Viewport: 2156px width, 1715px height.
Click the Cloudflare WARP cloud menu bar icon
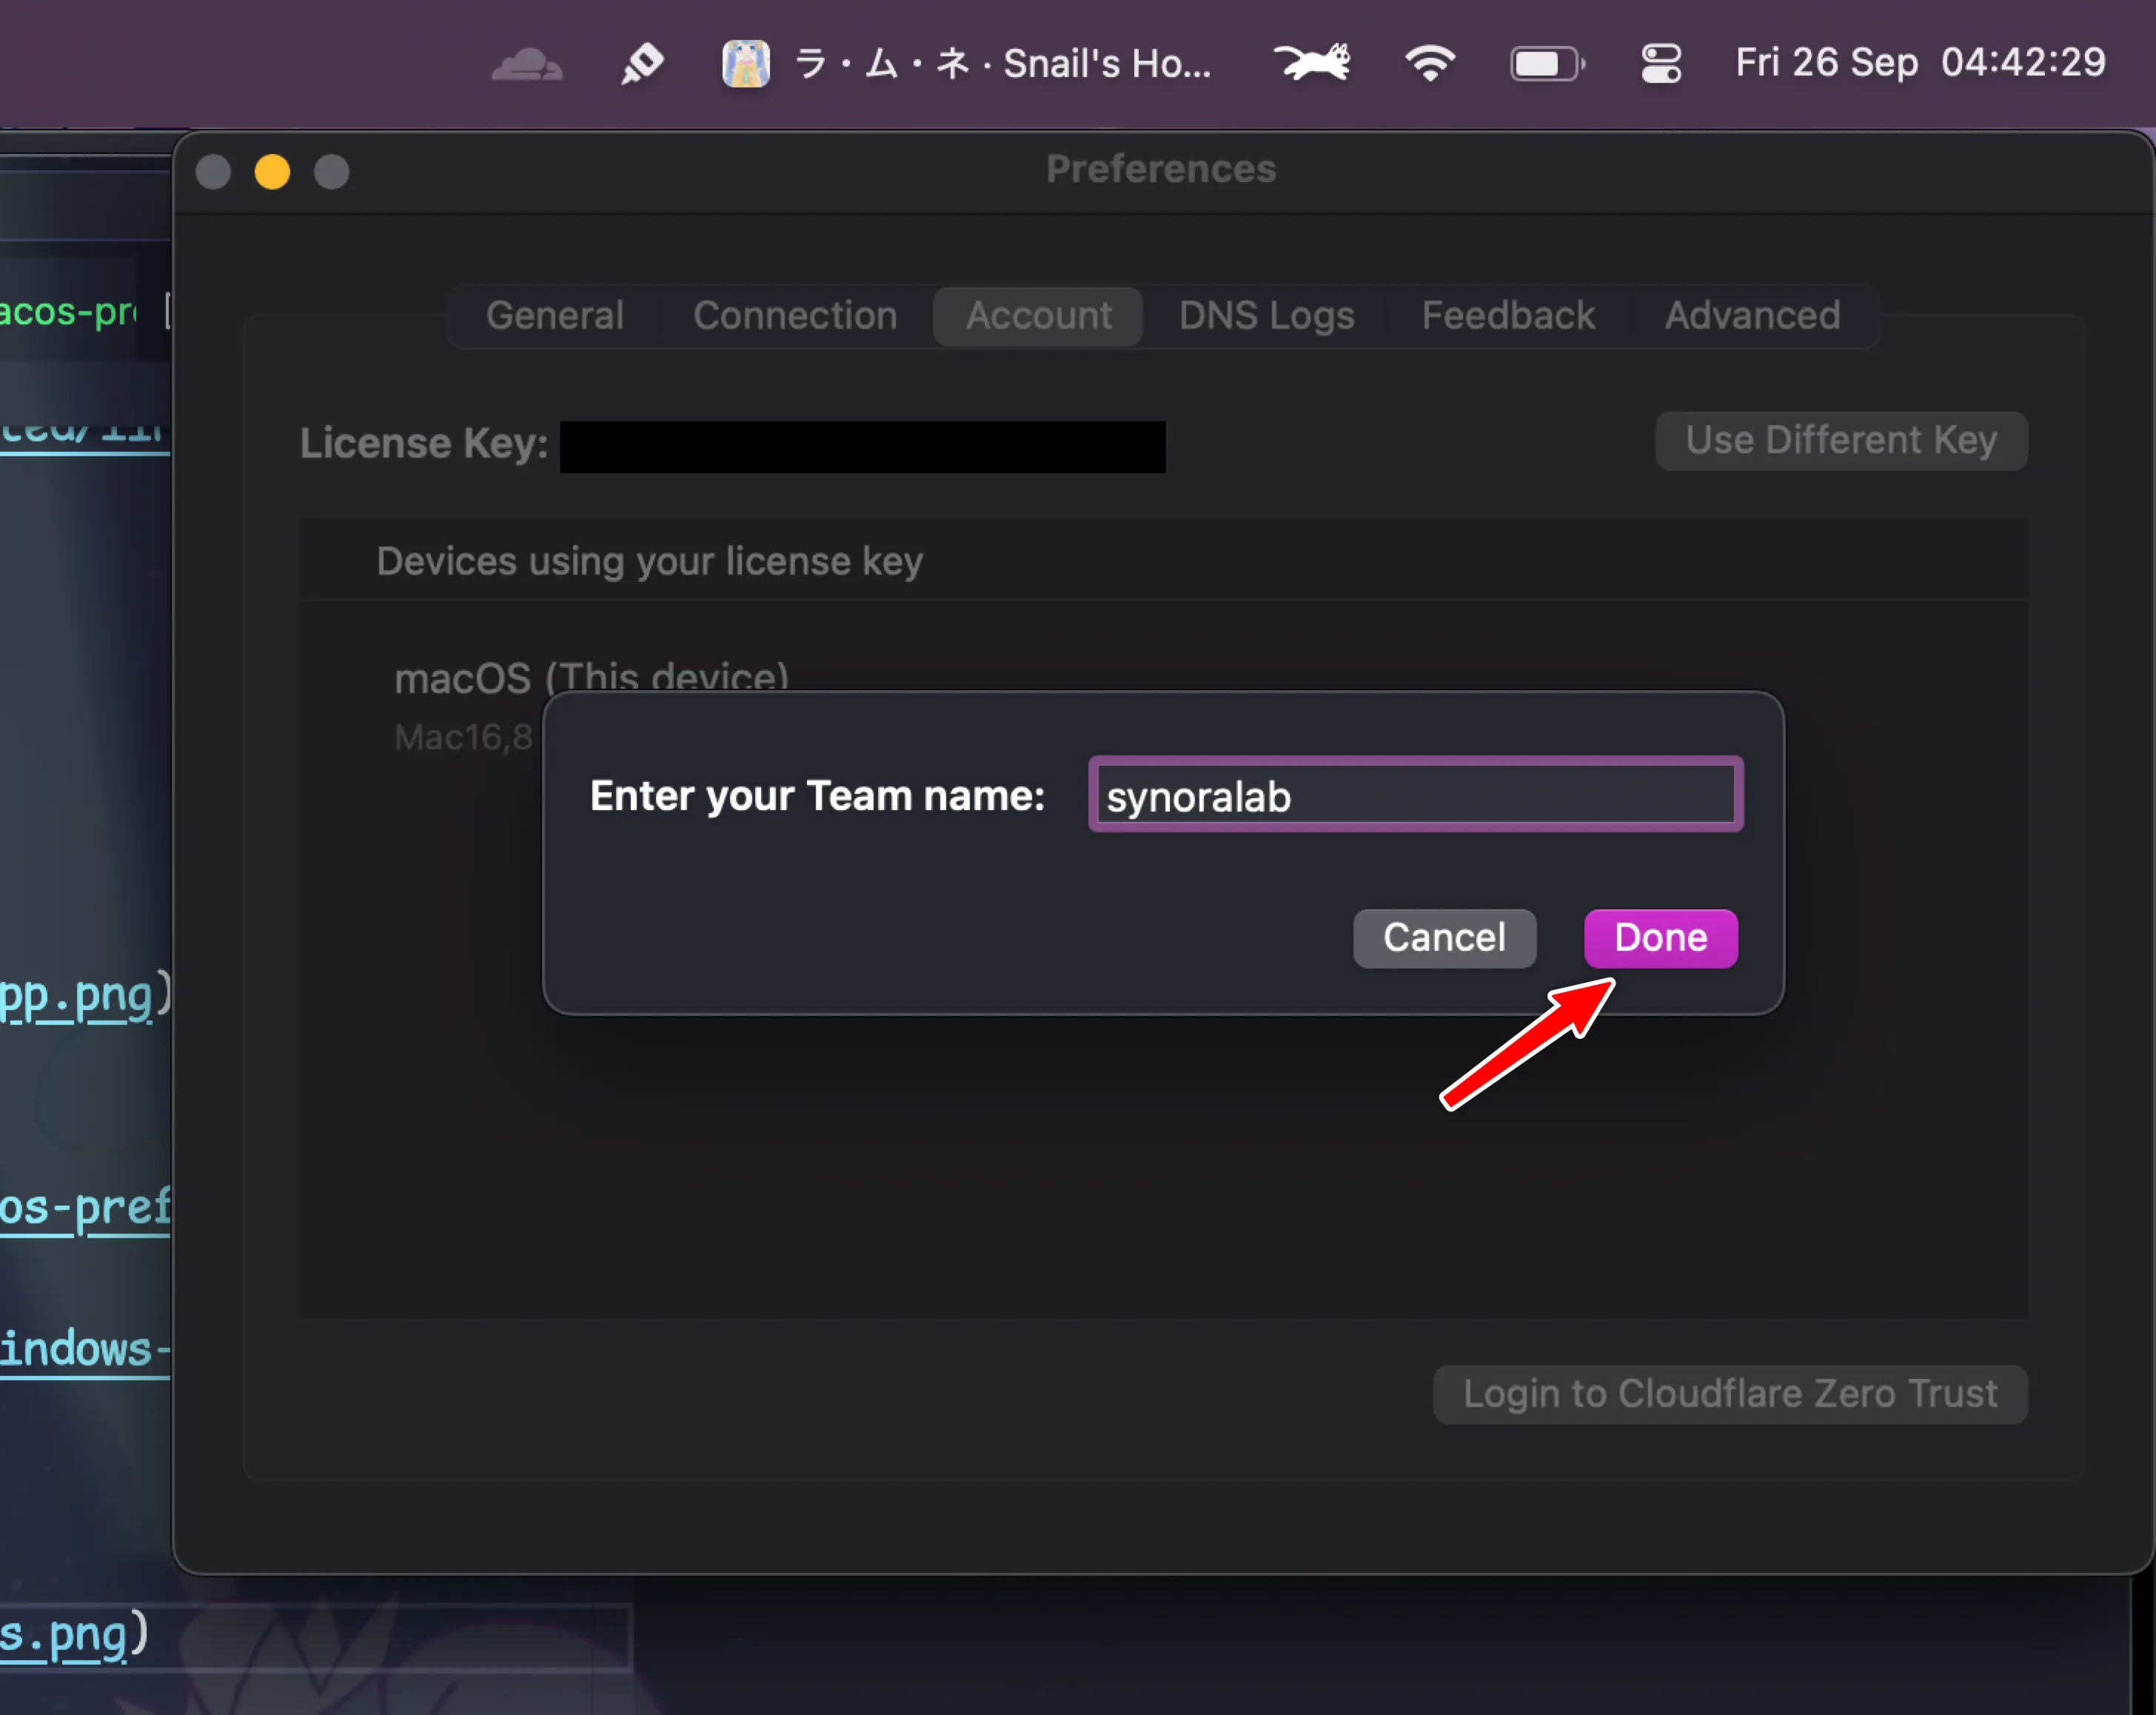[526, 64]
